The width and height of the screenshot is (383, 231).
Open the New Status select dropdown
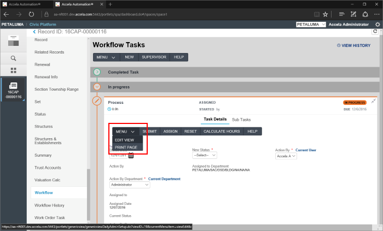pyautogui.click(x=205, y=156)
